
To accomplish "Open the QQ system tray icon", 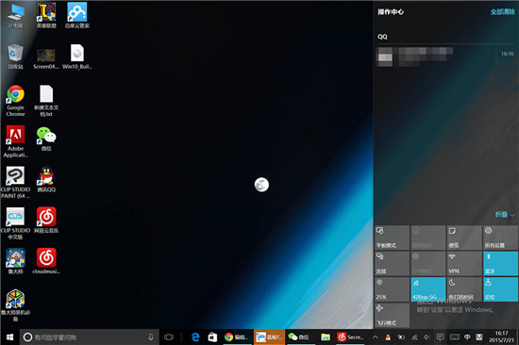I will [x=388, y=337].
